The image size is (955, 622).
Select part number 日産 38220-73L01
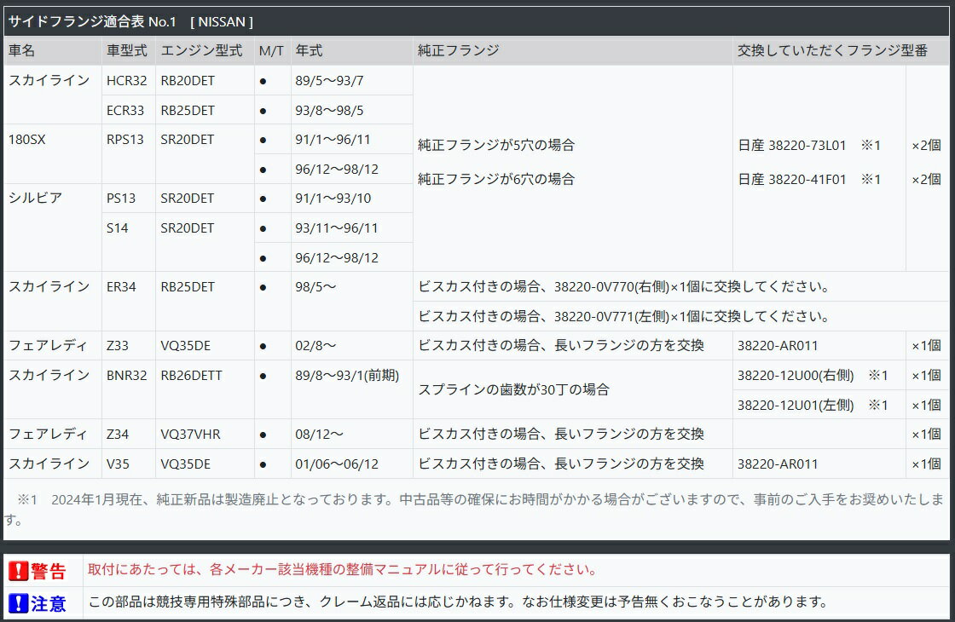pos(792,146)
